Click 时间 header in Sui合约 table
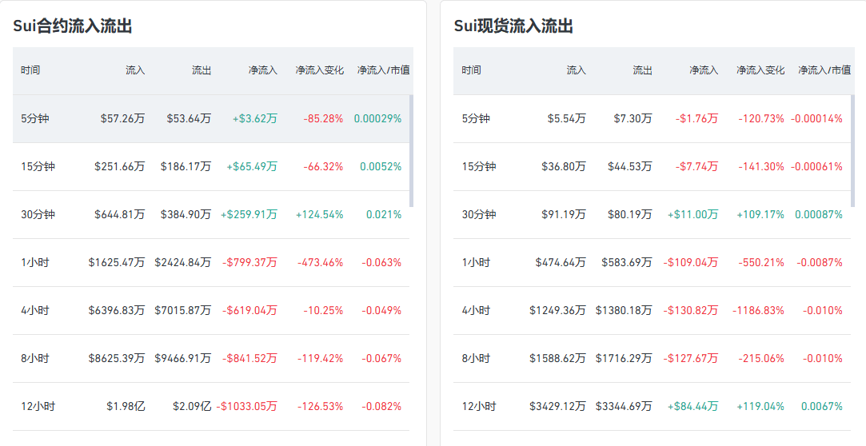Screen dimensions: 866x446 (x=30, y=70)
